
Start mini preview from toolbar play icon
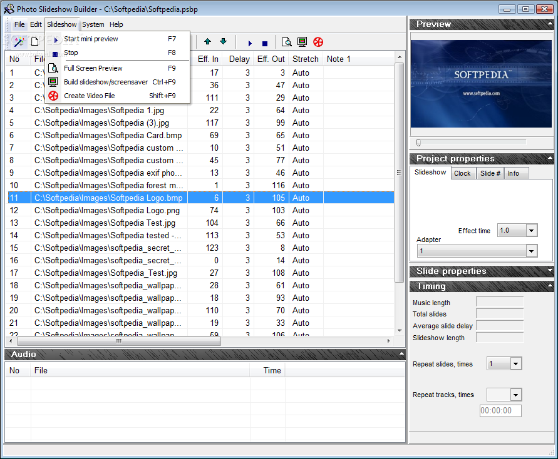(250, 43)
